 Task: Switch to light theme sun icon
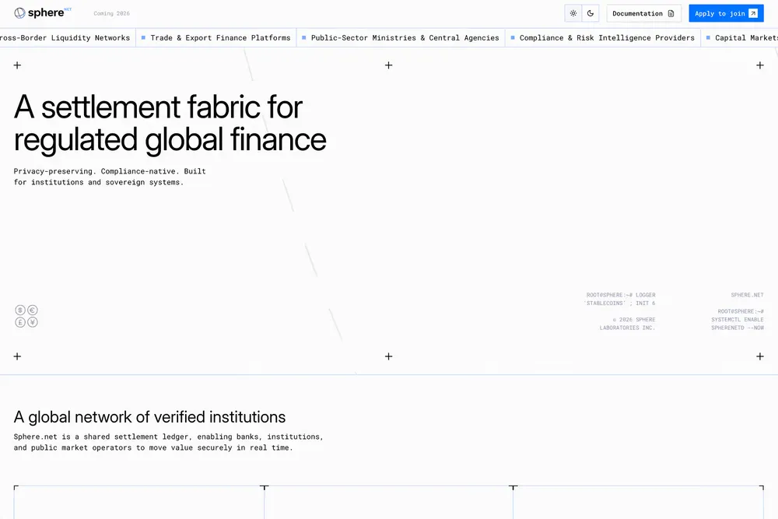(x=573, y=13)
